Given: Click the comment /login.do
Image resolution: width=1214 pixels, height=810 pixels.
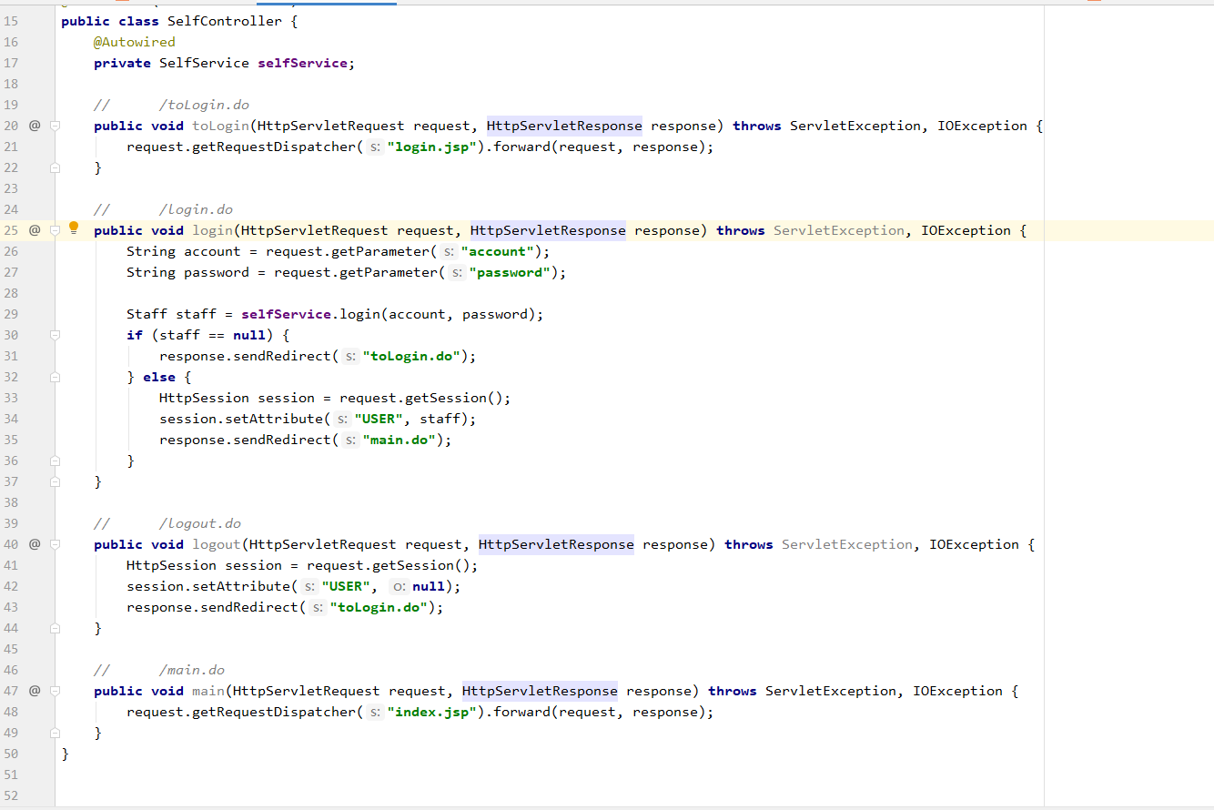Looking at the screenshot, I should coord(196,209).
